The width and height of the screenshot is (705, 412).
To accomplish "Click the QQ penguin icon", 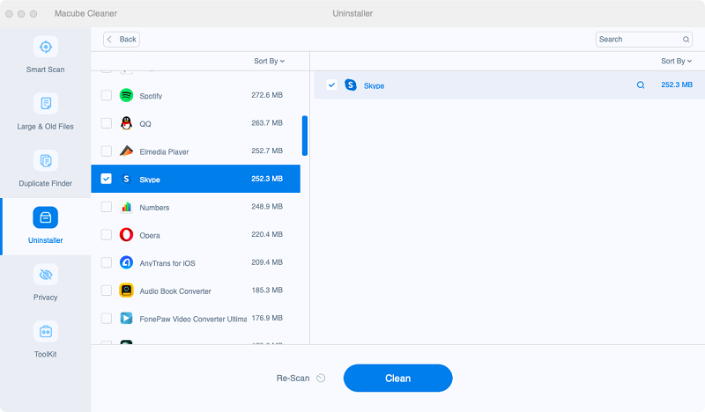I will pos(126,123).
